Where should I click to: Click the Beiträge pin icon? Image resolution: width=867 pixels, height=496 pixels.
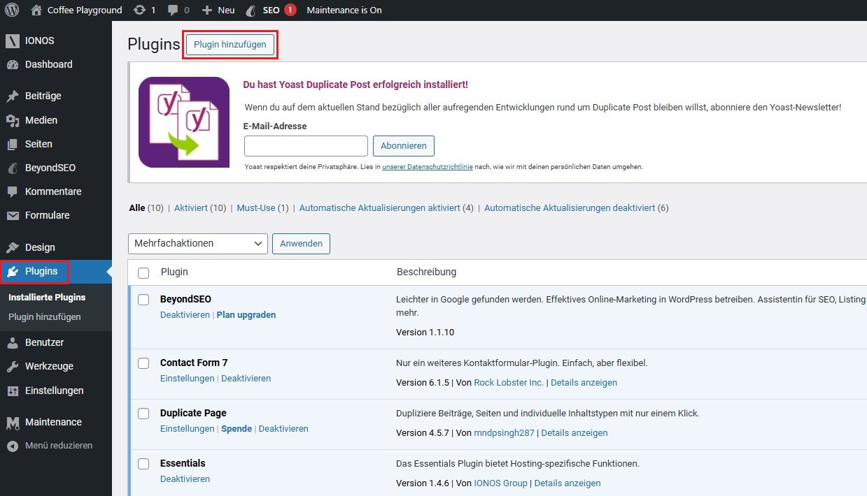(x=12, y=96)
